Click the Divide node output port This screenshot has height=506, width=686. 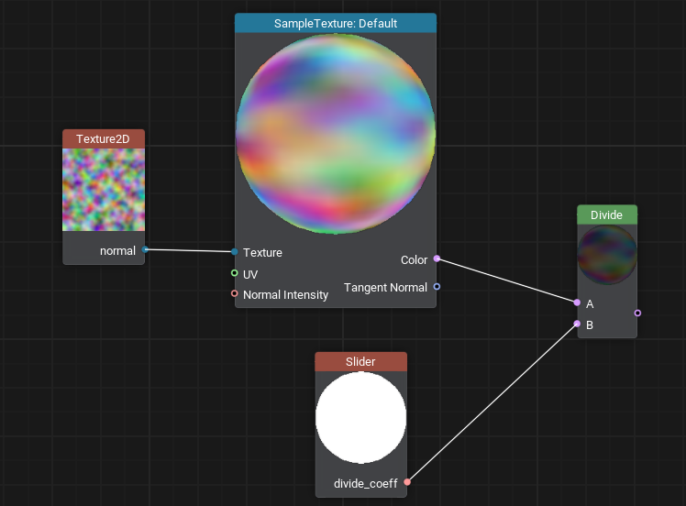pos(637,313)
